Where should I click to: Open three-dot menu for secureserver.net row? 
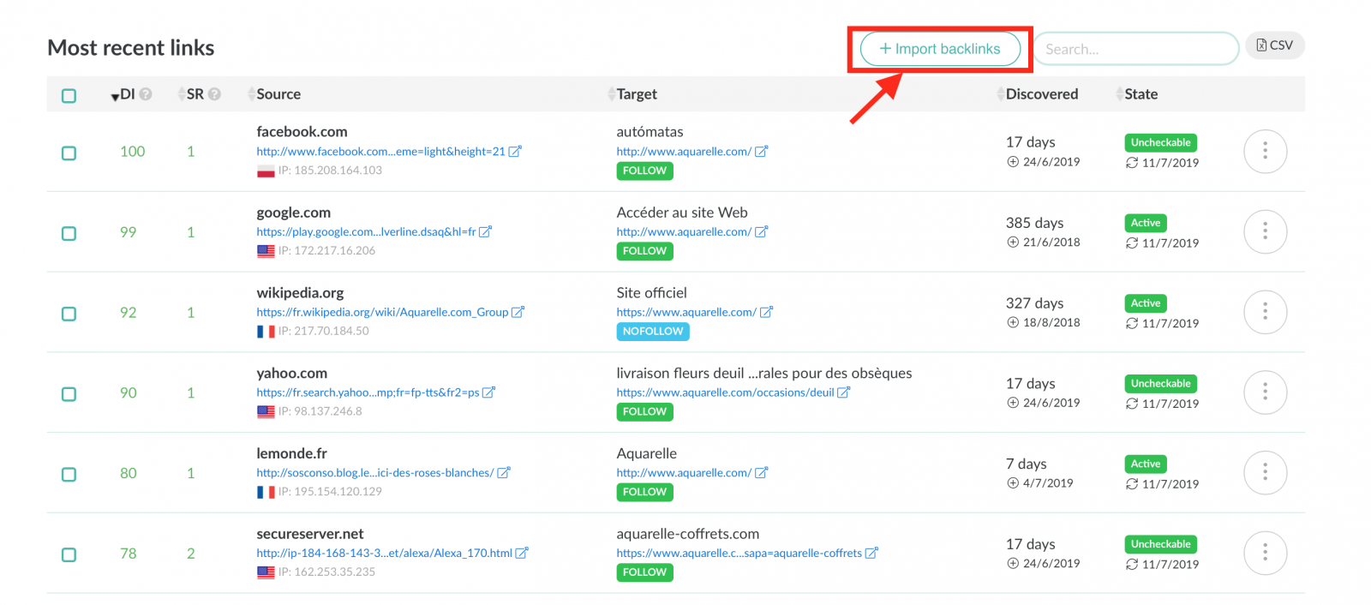(x=1265, y=553)
